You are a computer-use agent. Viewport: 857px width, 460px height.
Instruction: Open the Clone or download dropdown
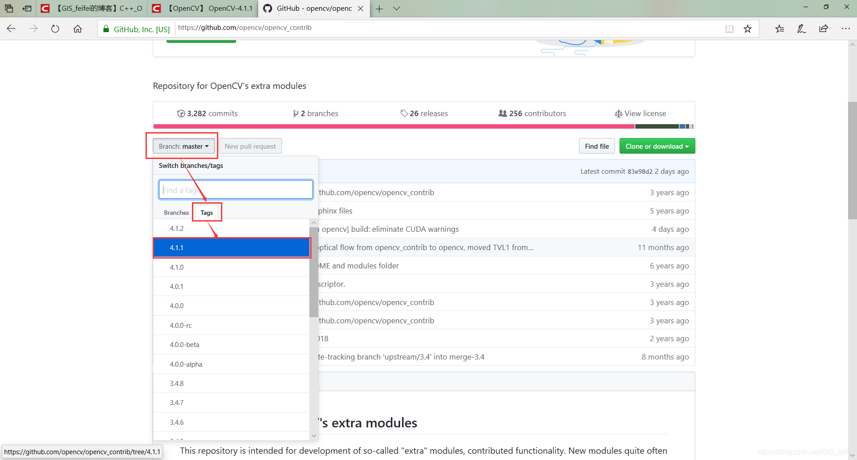pos(657,146)
